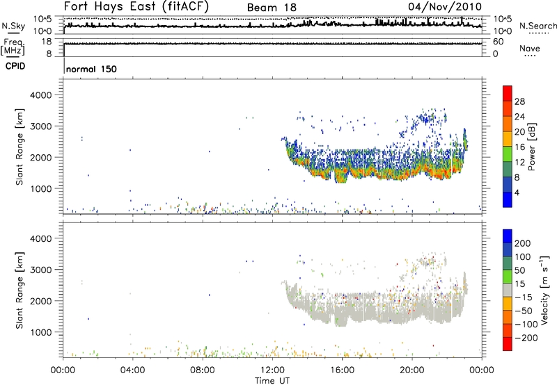The width and height of the screenshot is (557, 385).
Task: Click the "Nave" legend label
Action: 529,48
